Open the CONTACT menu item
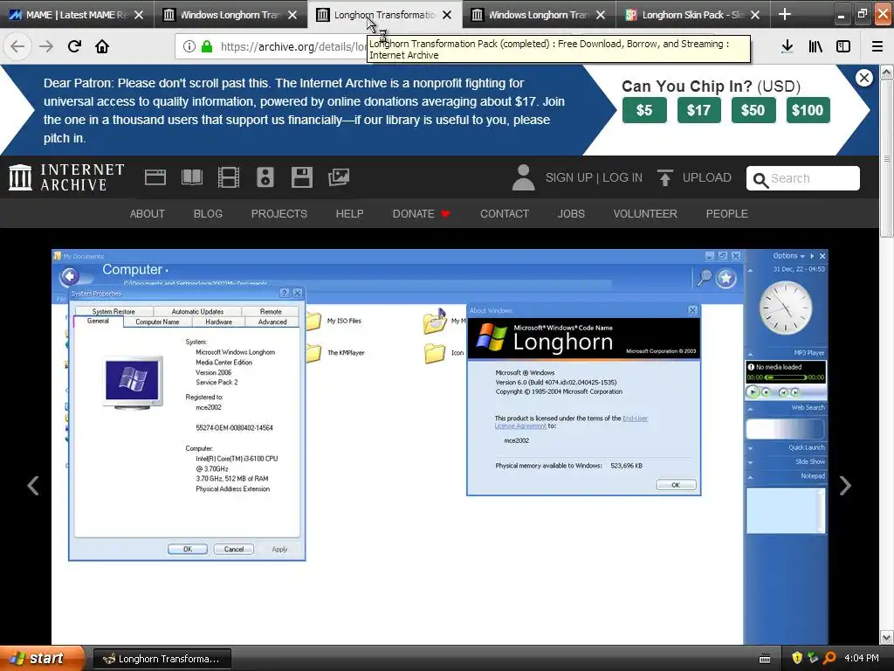This screenshot has height=671, width=894. click(505, 213)
